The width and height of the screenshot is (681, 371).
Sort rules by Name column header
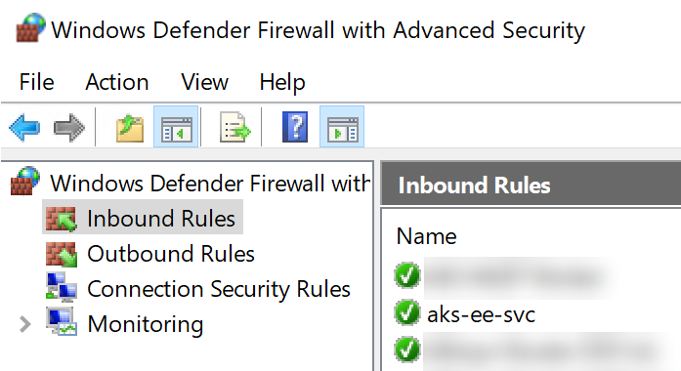click(x=427, y=236)
